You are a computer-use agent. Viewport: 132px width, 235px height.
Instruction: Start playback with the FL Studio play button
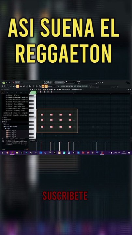(7, 82)
